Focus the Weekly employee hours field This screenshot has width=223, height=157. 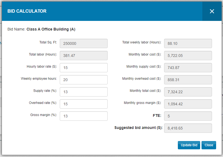coord(83,80)
